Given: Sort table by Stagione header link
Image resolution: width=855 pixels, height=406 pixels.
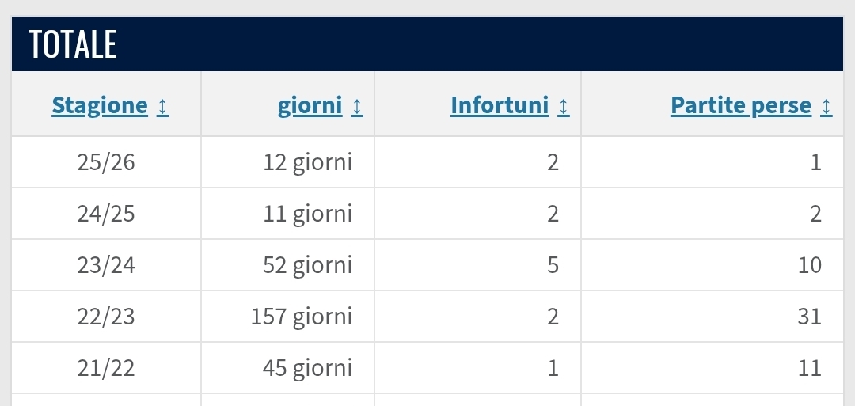Looking at the screenshot, I should tap(100, 106).
